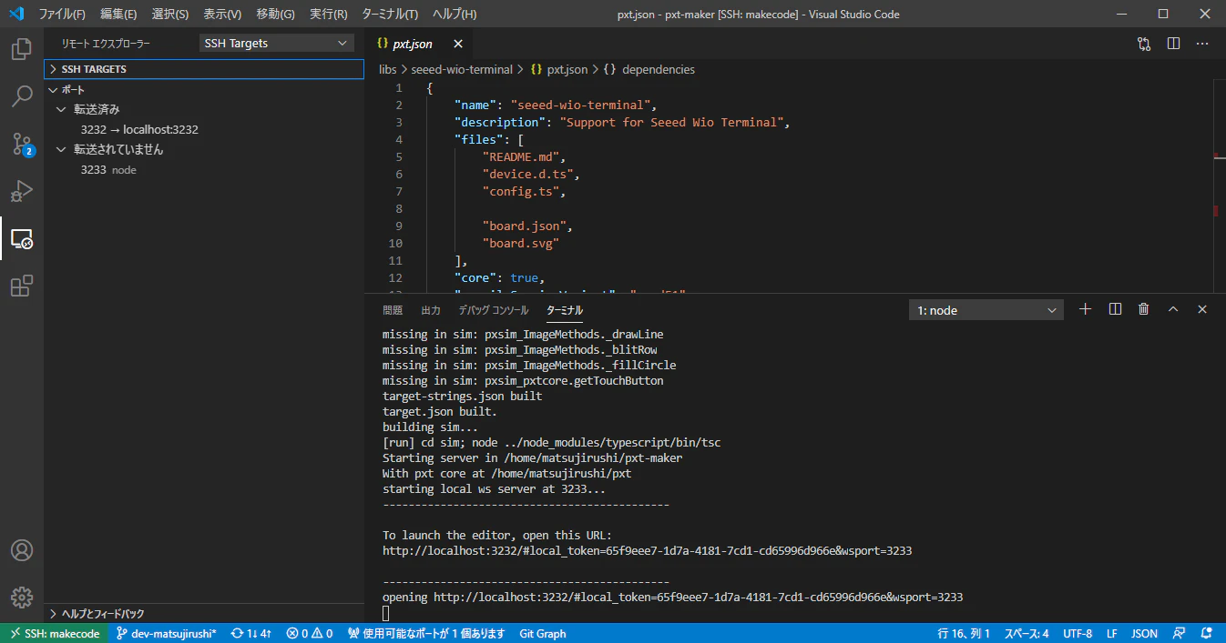Image resolution: width=1226 pixels, height=643 pixels.
Task: Close the terminal panel
Action: pos(1202,309)
